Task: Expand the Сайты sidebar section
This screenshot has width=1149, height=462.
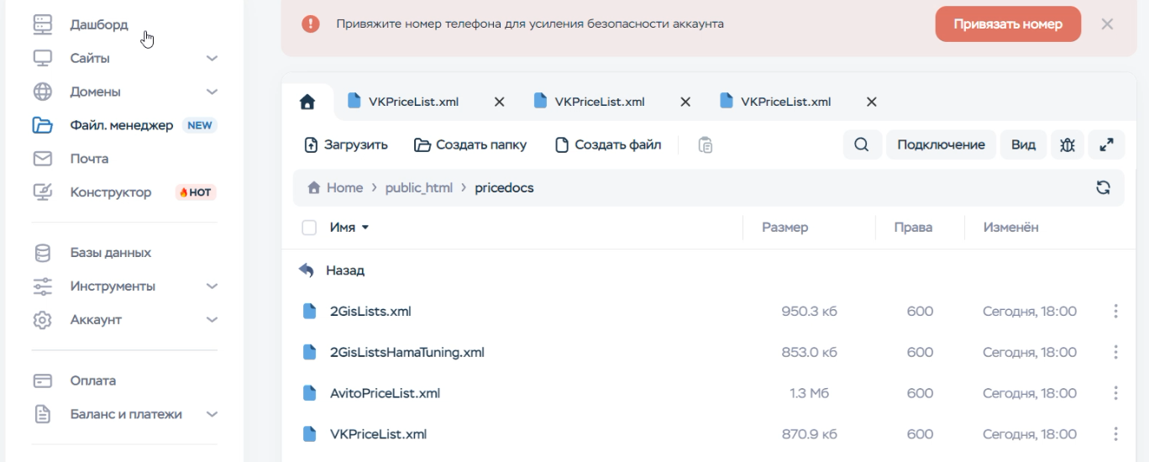Action: click(212, 58)
